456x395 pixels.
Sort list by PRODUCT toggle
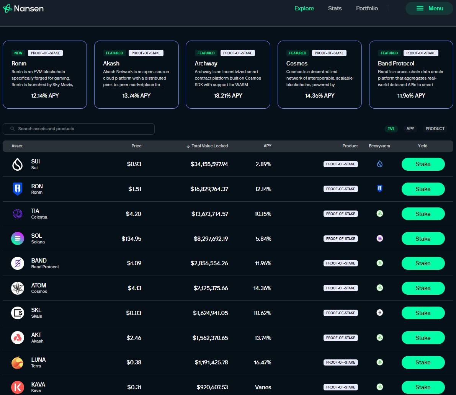coord(435,129)
